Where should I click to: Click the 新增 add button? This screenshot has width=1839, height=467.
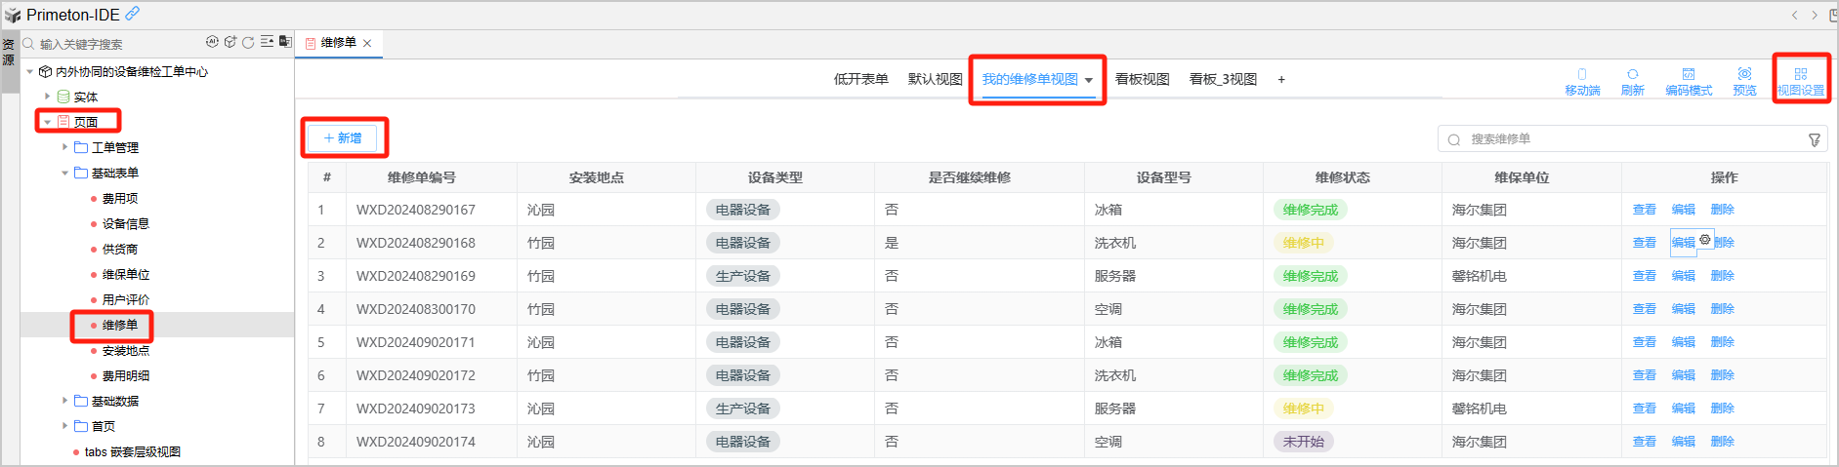(343, 138)
